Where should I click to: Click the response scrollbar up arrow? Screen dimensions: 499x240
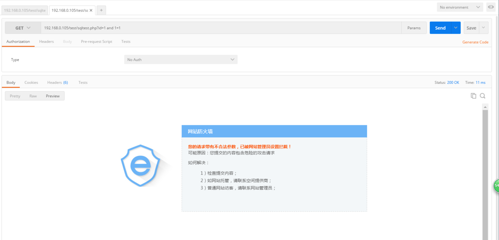coord(485,107)
